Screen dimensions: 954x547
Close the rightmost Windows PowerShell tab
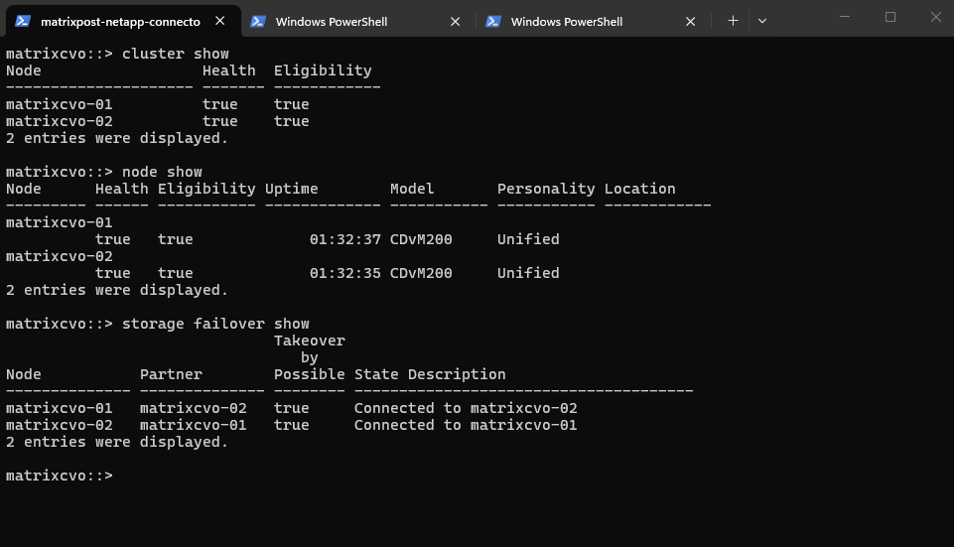pos(691,21)
